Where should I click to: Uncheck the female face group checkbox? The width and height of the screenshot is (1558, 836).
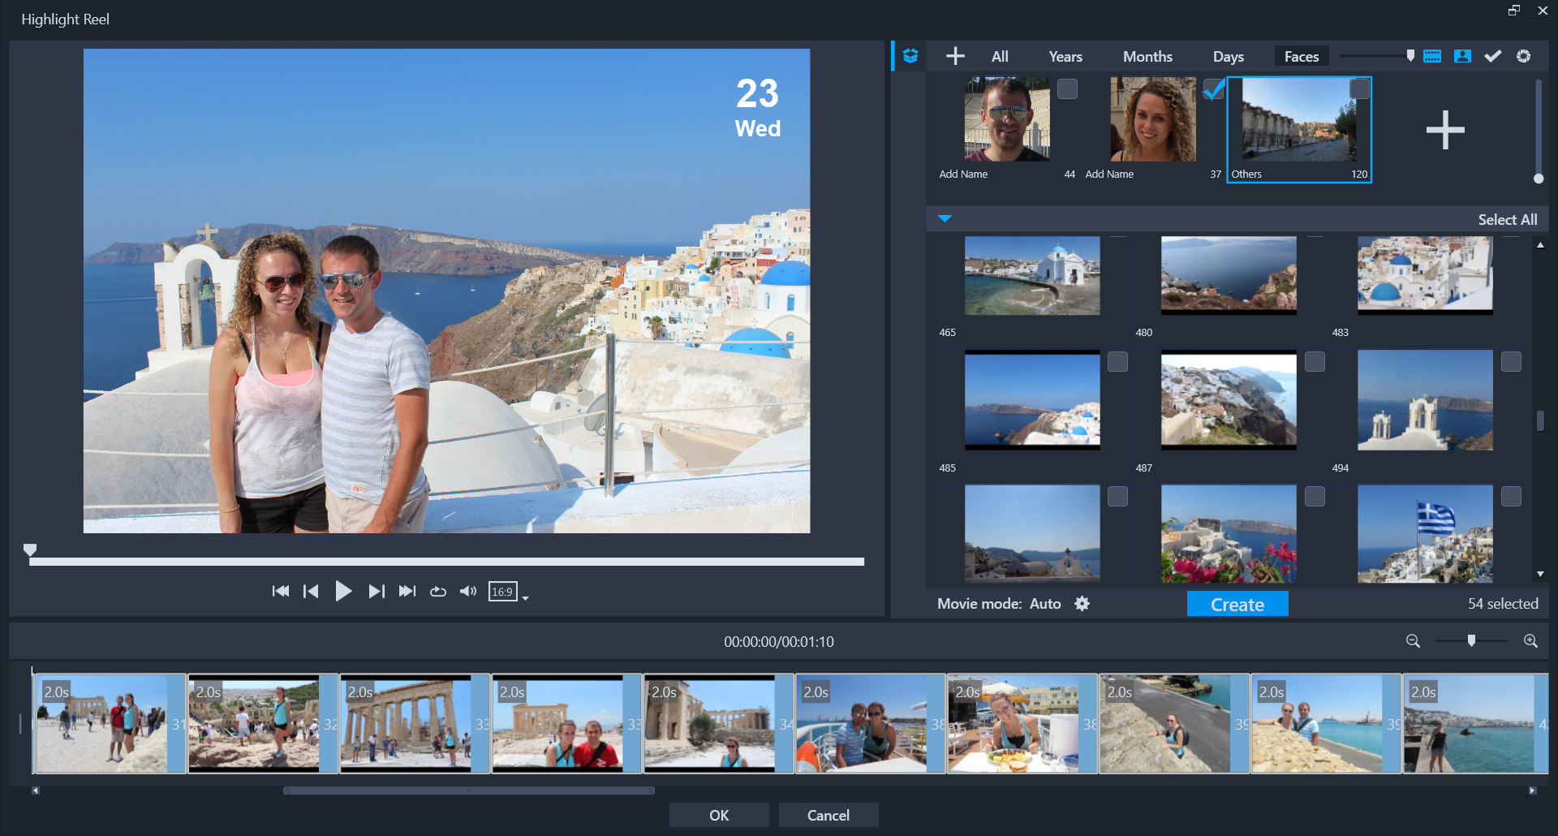pyautogui.click(x=1213, y=88)
